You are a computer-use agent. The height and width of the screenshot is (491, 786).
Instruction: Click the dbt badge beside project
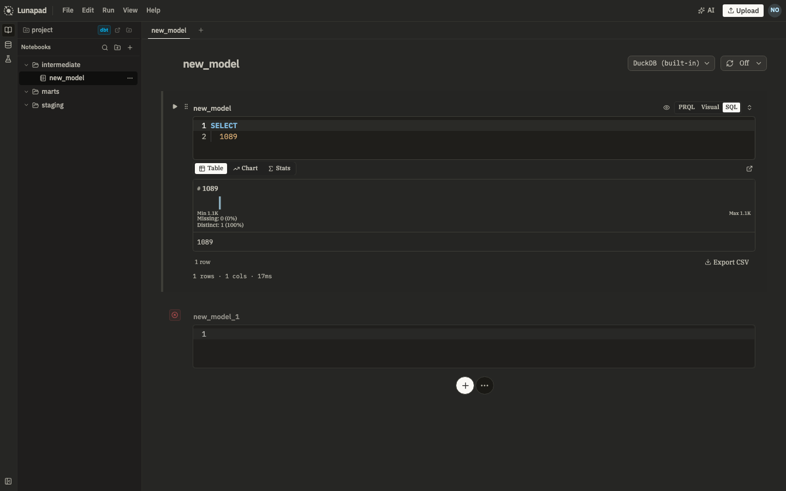(x=104, y=30)
